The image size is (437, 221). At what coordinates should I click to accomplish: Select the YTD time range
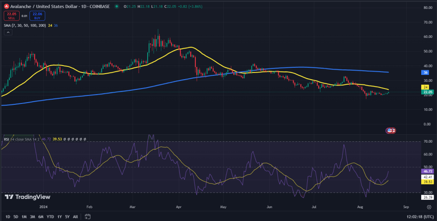50,216
